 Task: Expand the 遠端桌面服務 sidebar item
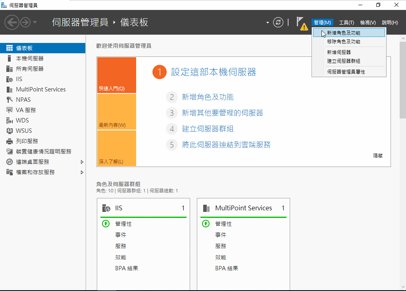(82, 162)
